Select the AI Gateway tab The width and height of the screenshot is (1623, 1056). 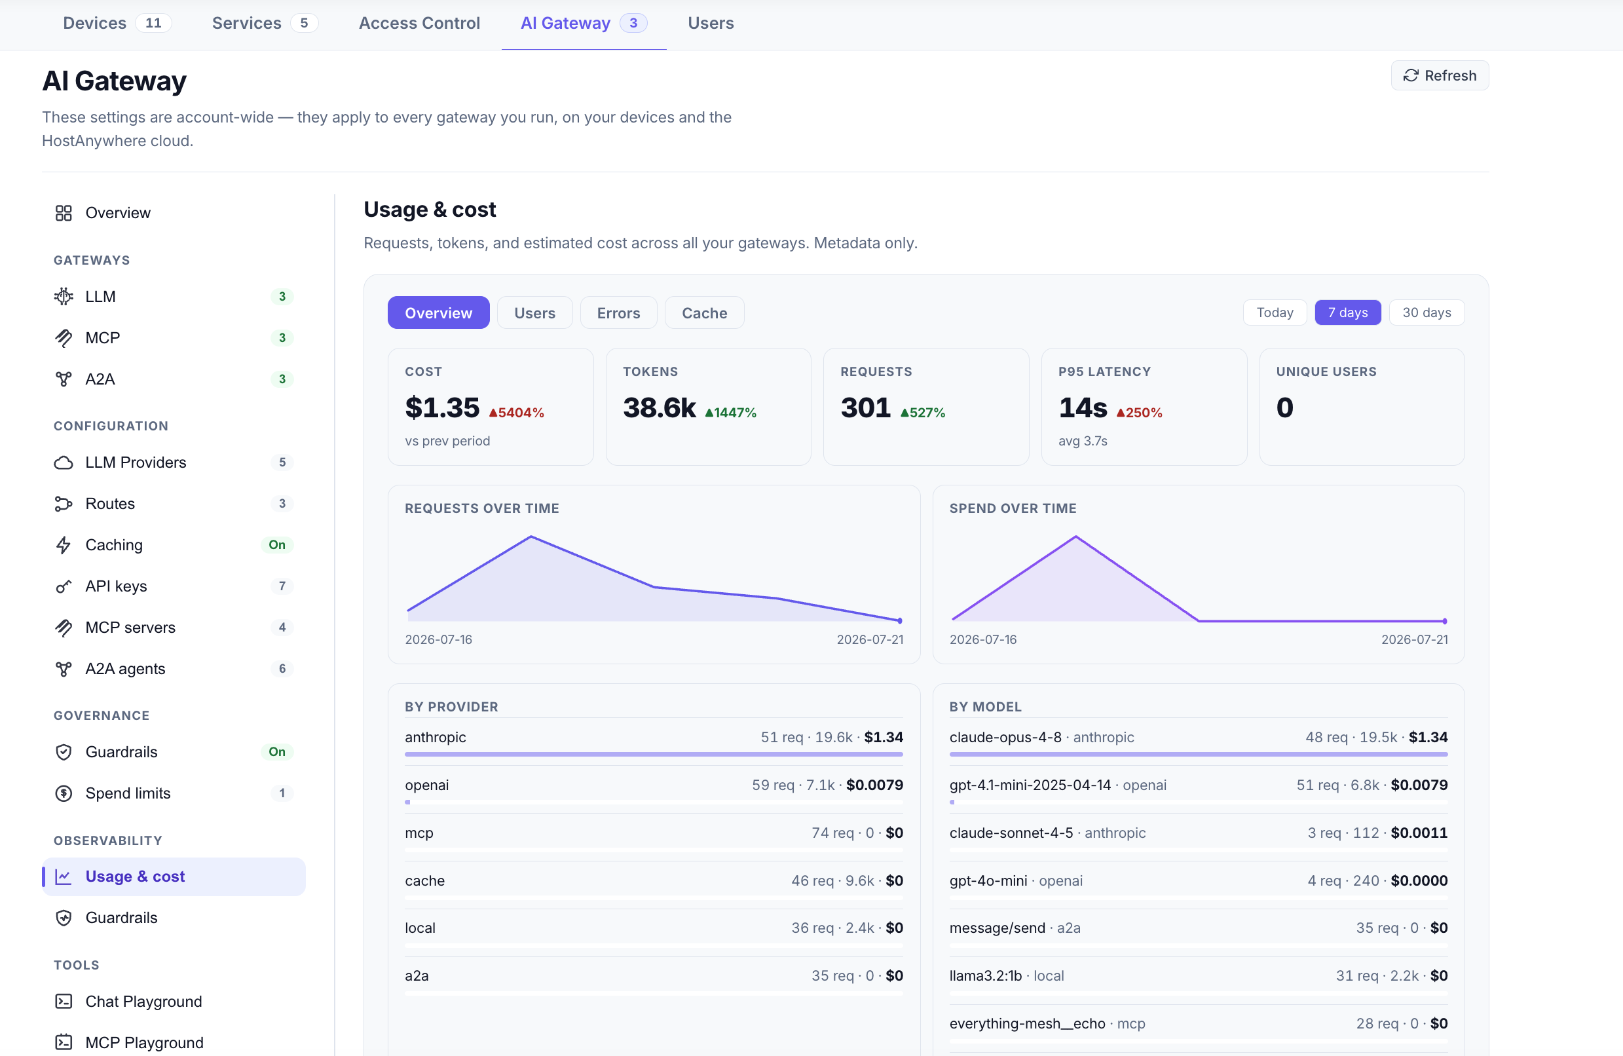[x=584, y=23]
